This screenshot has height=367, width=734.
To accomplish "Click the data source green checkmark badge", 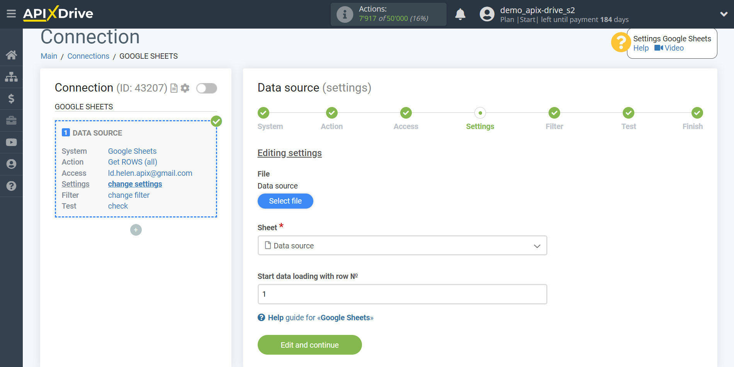I will pos(216,121).
